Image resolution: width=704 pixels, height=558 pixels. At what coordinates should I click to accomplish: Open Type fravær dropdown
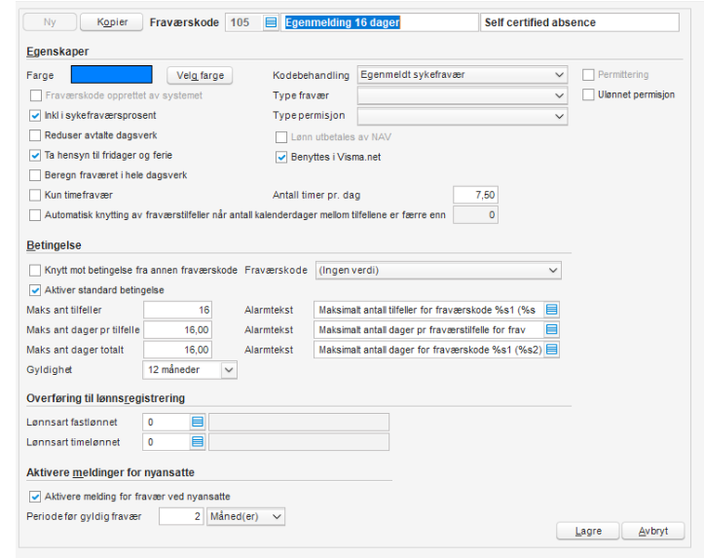pos(558,95)
